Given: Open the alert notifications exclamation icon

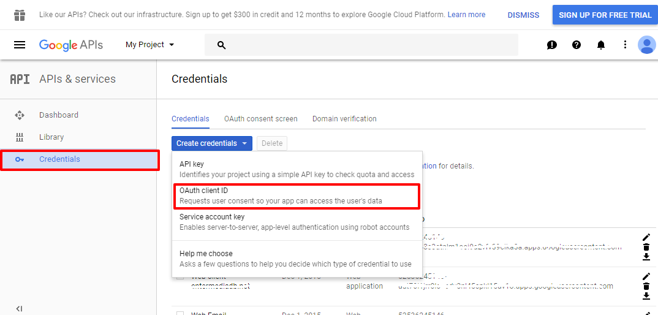Looking at the screenshot, I should 552,45.
